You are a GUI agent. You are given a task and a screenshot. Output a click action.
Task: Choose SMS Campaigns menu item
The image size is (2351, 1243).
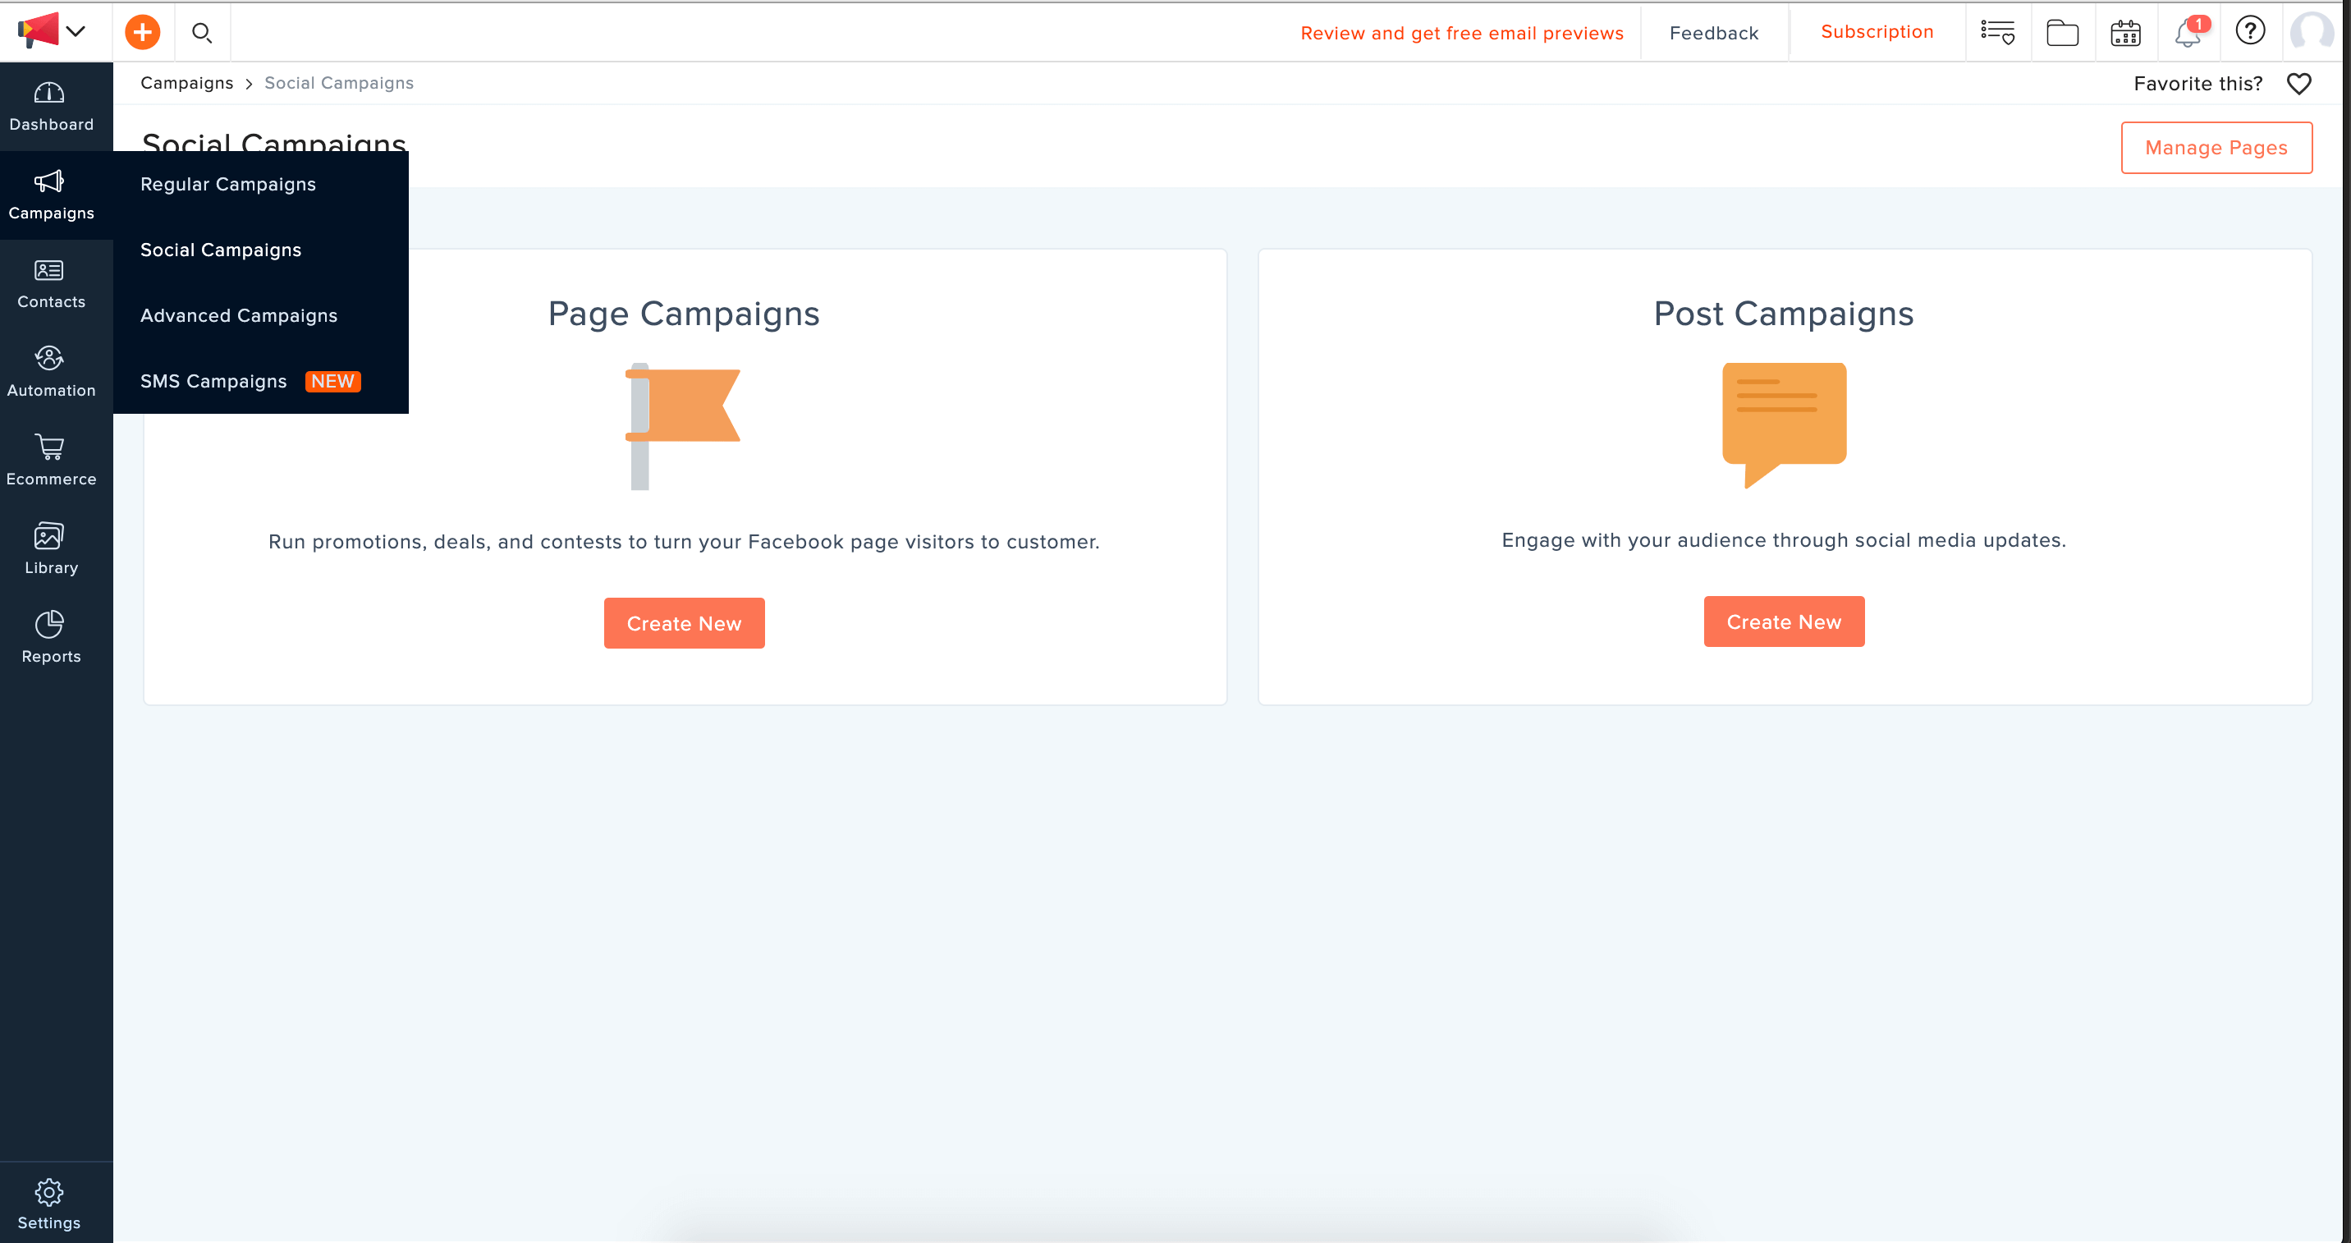coord(213,382)
